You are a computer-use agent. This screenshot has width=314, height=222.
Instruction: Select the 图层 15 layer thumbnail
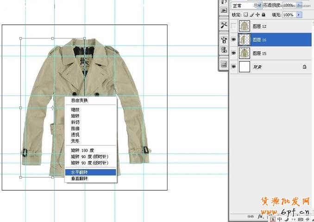click(244, 54)
